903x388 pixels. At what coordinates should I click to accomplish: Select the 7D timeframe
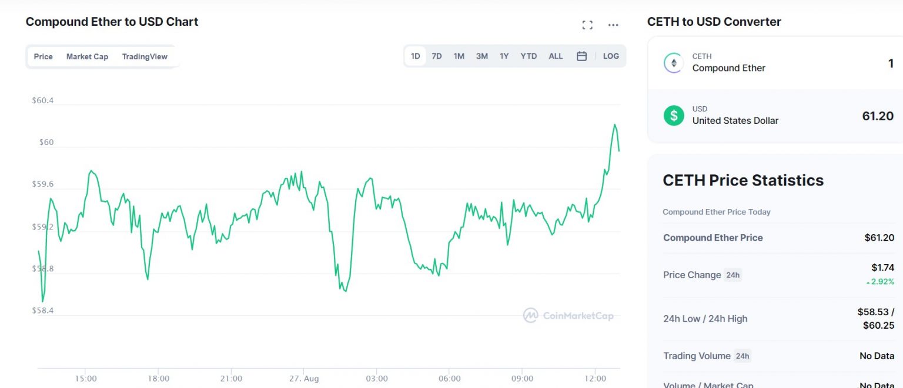point(436,56)
